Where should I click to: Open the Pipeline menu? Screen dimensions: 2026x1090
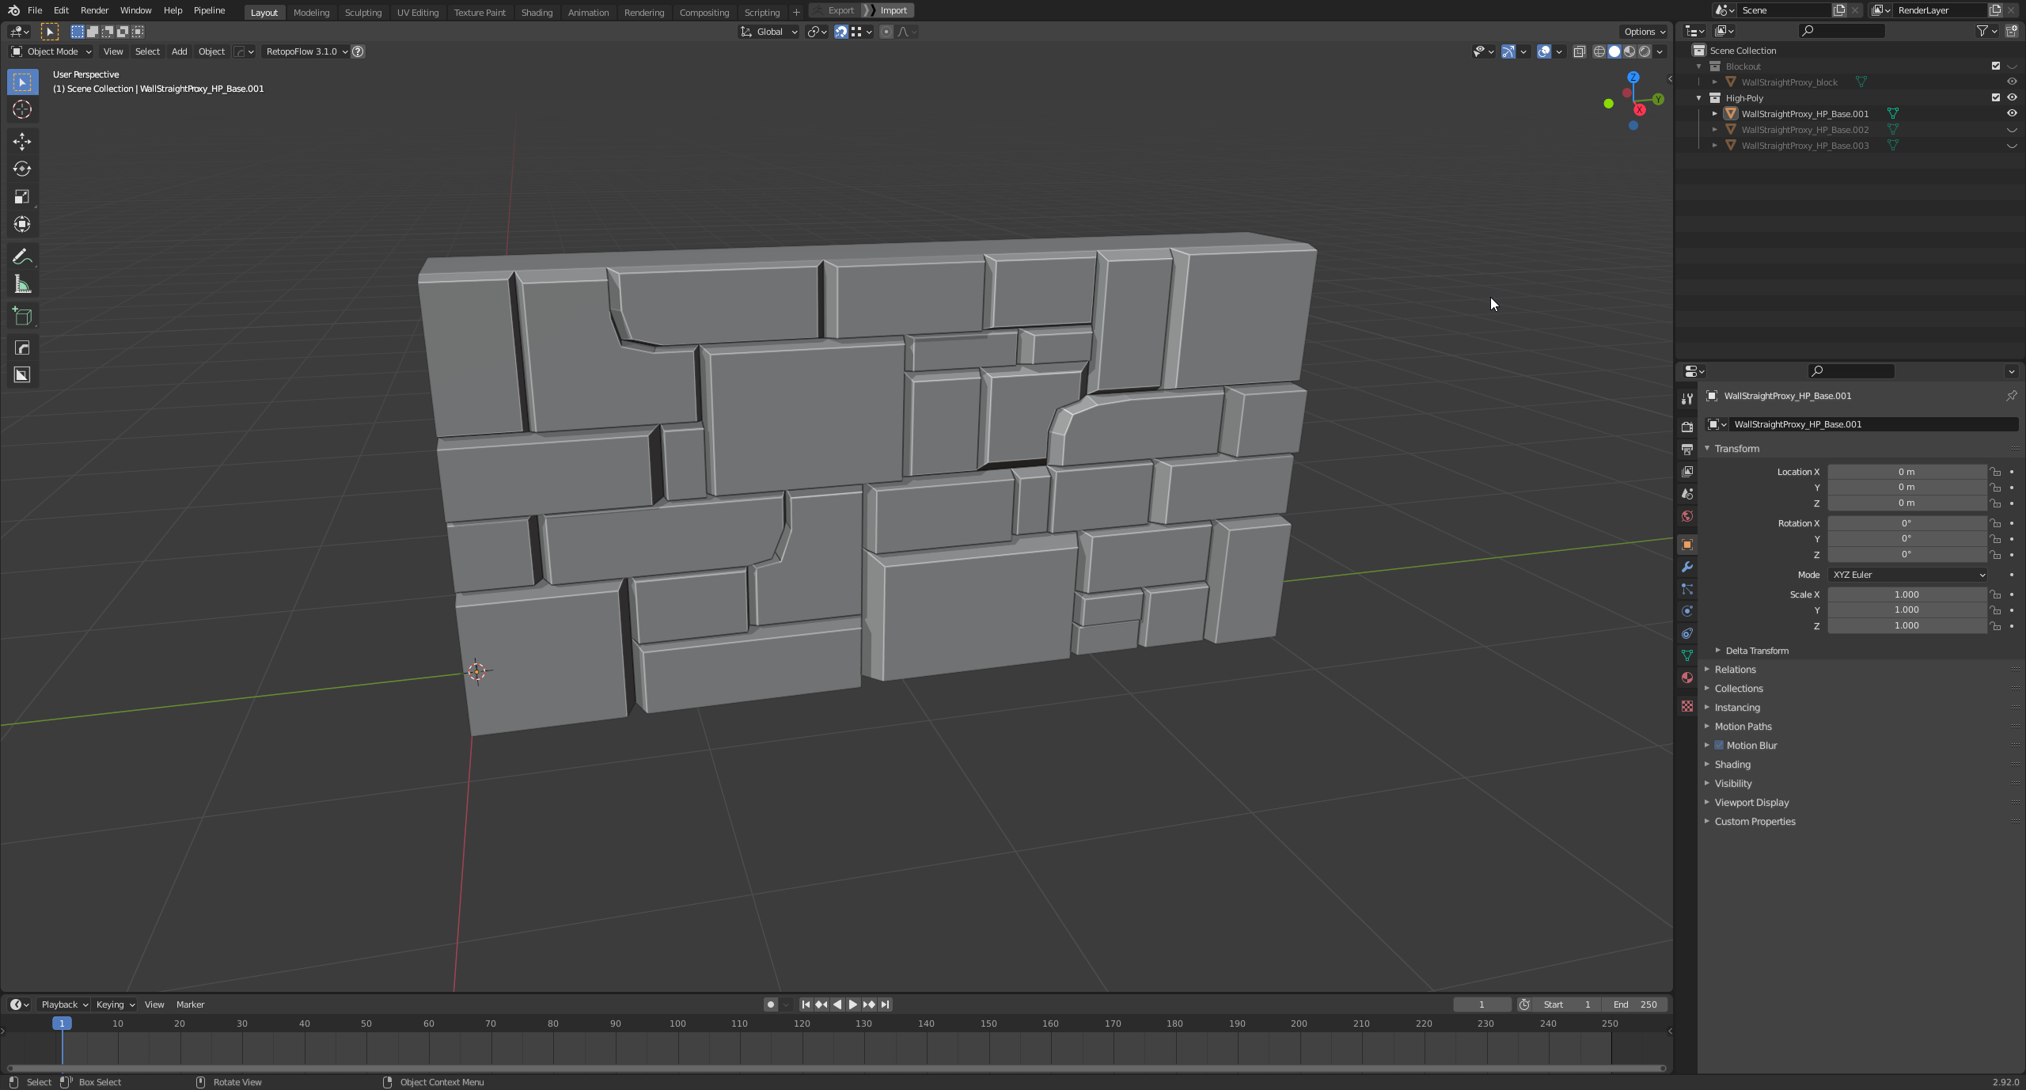pos(209,10)
